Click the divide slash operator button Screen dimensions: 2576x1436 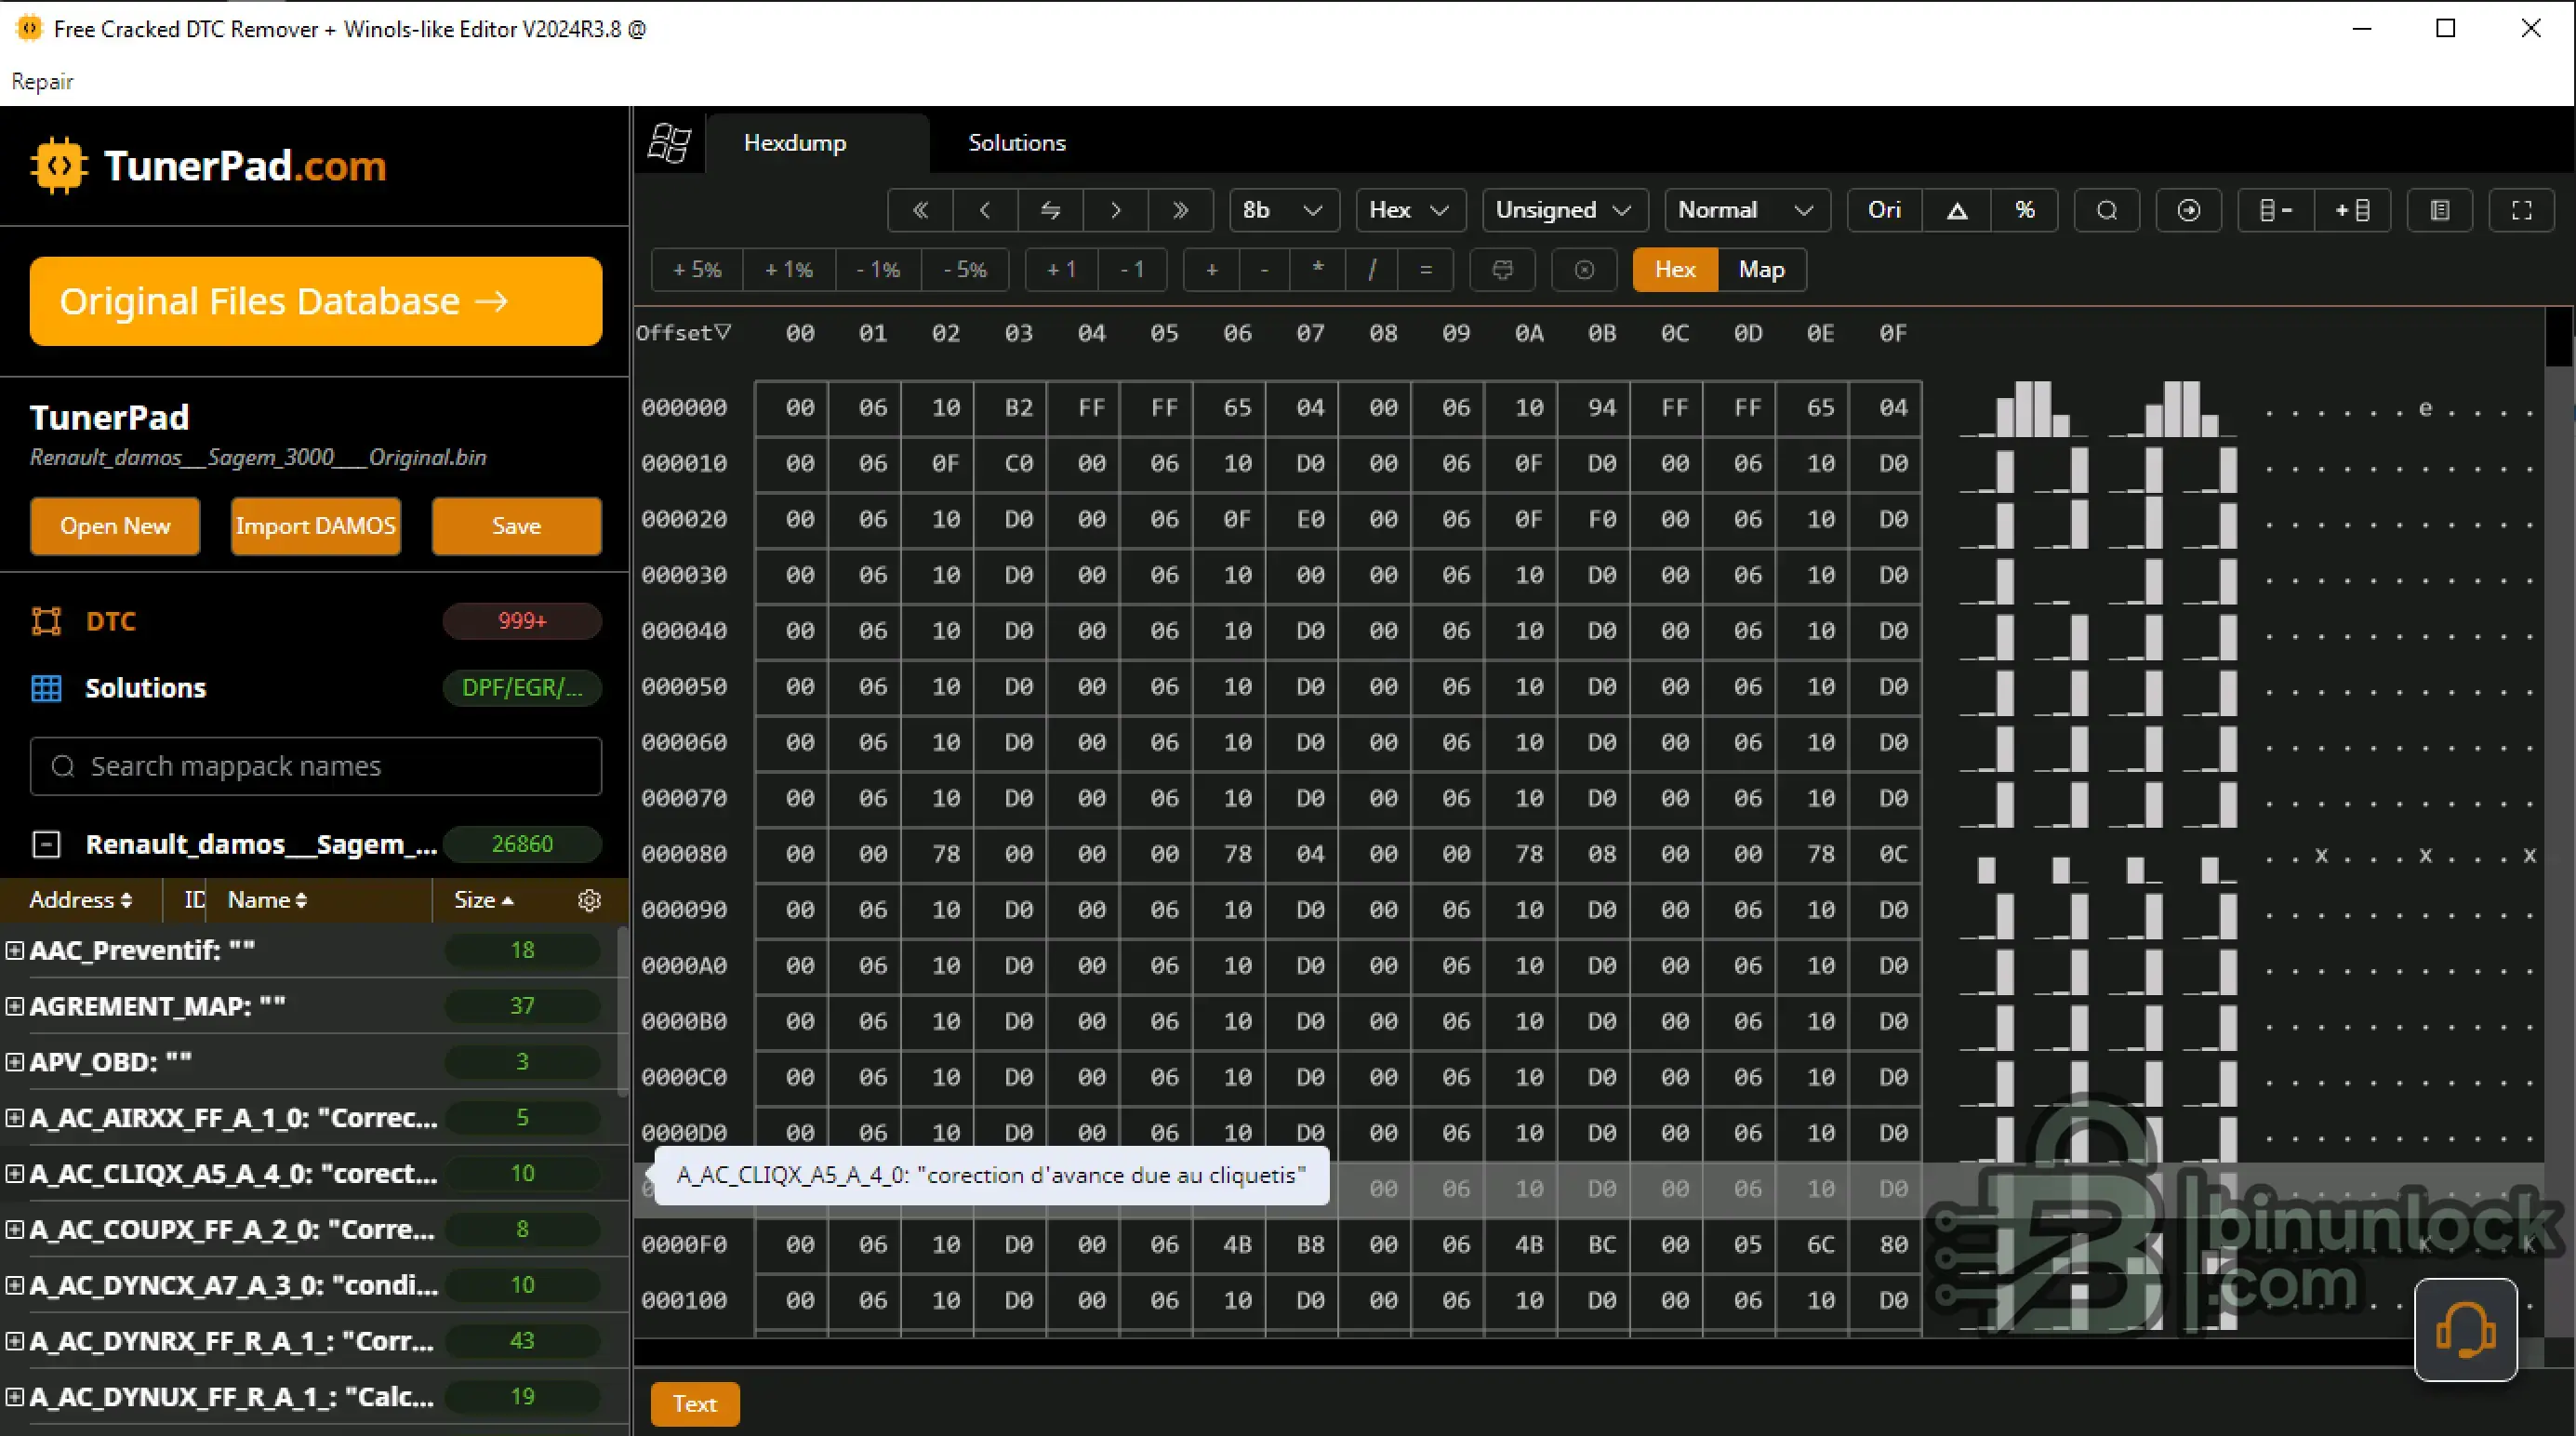pyautogui.click(x=1372, y=270)
